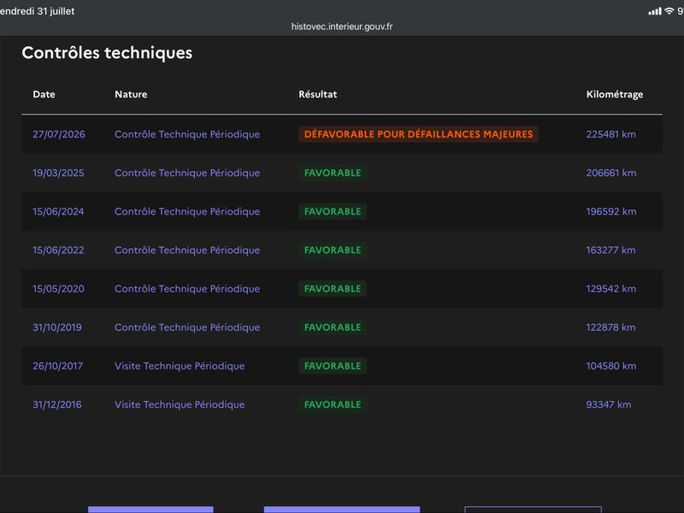Click 'Contrôle Technique Périodique' on the 15/06/2022 row
This screenshot has height=513, width=684.
click(x=187, y=250)
